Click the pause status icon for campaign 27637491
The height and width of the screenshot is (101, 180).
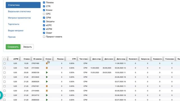pyautogui.click(x=47, y=86)
